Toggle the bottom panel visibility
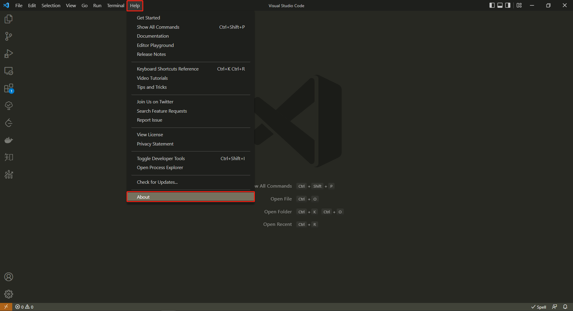Screen dimensions: 573x311 coord(500,5)
